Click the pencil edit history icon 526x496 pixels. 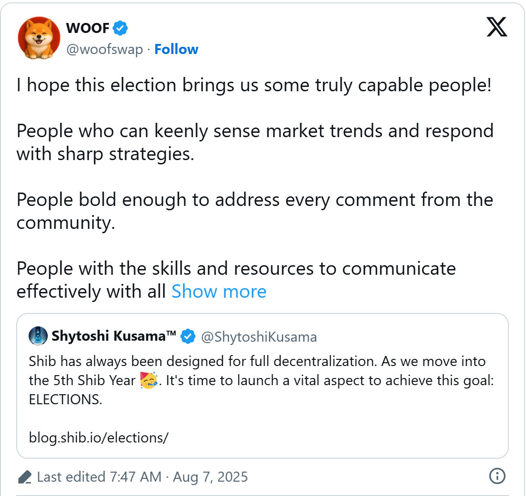point(24,477)
